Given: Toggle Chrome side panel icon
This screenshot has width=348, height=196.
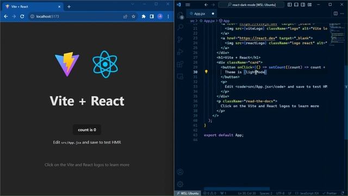Looking at the screenshot, I should pyautogui.click(x=152, y=16).
